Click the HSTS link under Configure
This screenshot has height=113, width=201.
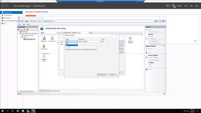150,67
